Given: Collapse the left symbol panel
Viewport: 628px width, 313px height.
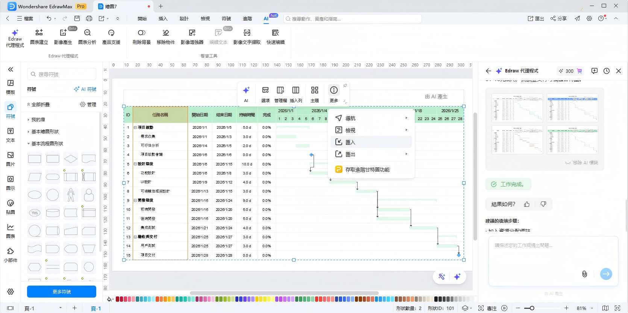Looking at the screenshot, I should (x=11, y=69).
